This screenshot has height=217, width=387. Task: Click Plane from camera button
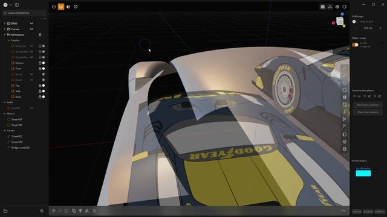pos(368,112)
